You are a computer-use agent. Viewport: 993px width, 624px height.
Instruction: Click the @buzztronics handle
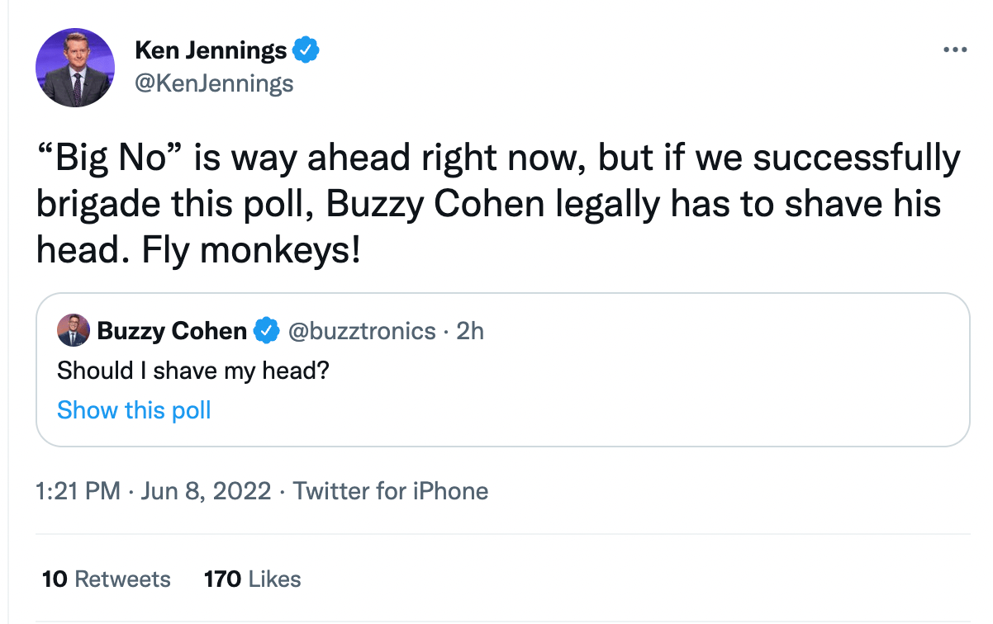pos(361,332)
